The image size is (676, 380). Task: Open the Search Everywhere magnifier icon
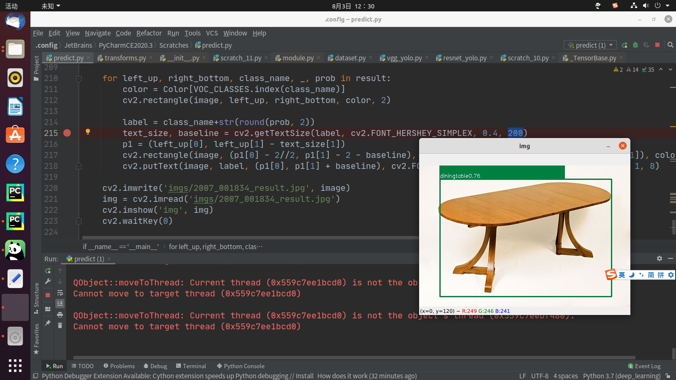pos(671,45)
